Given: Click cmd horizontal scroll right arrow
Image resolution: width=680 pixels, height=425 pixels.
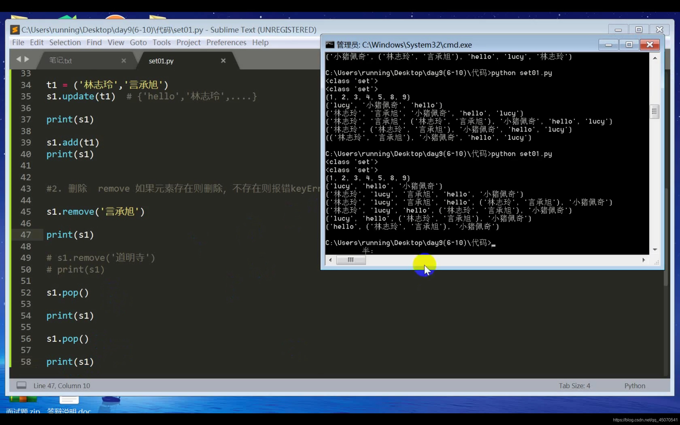Looking at the screenshot, I should 644,260.
